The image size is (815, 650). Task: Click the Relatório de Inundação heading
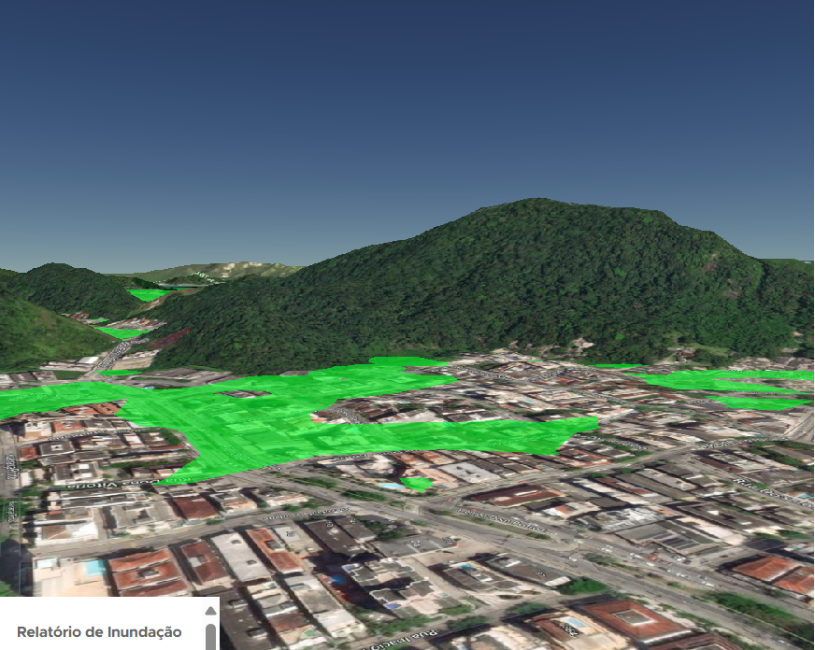click(x=99, y=633)
